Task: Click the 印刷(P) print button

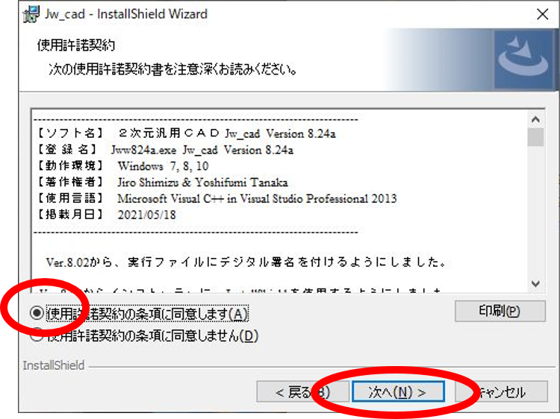Action: [500, 312]
